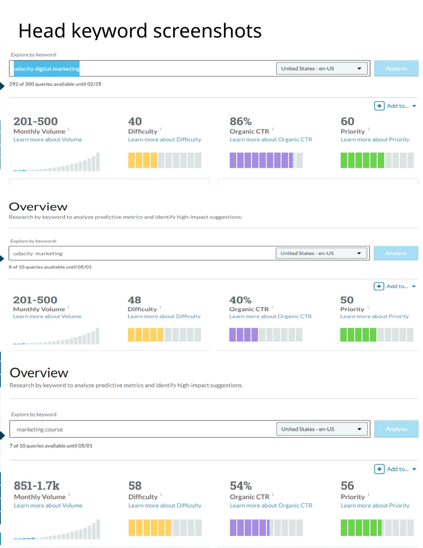Click the text '292 of 300 queries available until 02/25'
This screenshot has width=423, height=548.
pyautogui.click(x=55, y=84)
